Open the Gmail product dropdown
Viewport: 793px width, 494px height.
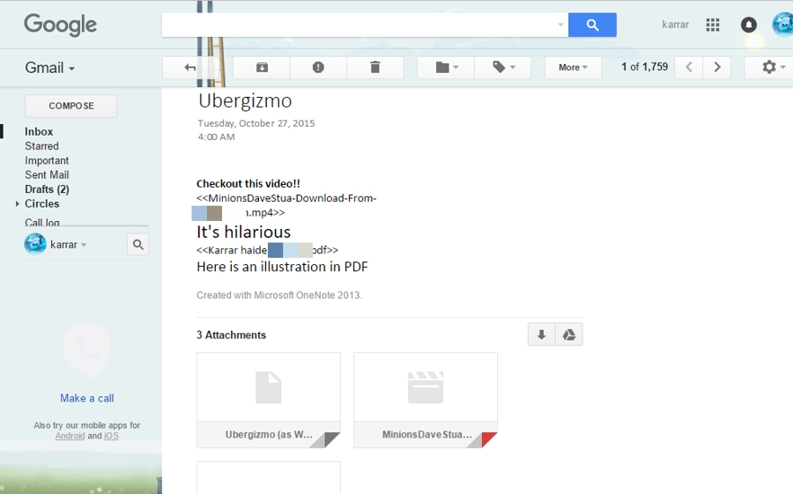[x=49, y=68]
